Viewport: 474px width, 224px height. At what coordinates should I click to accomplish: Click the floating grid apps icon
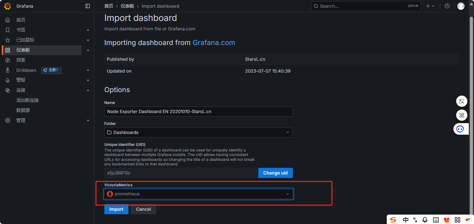[x=461, y=115]
